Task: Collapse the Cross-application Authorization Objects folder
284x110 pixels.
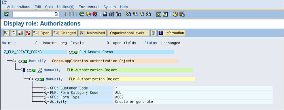Action: tap(14, 61)
